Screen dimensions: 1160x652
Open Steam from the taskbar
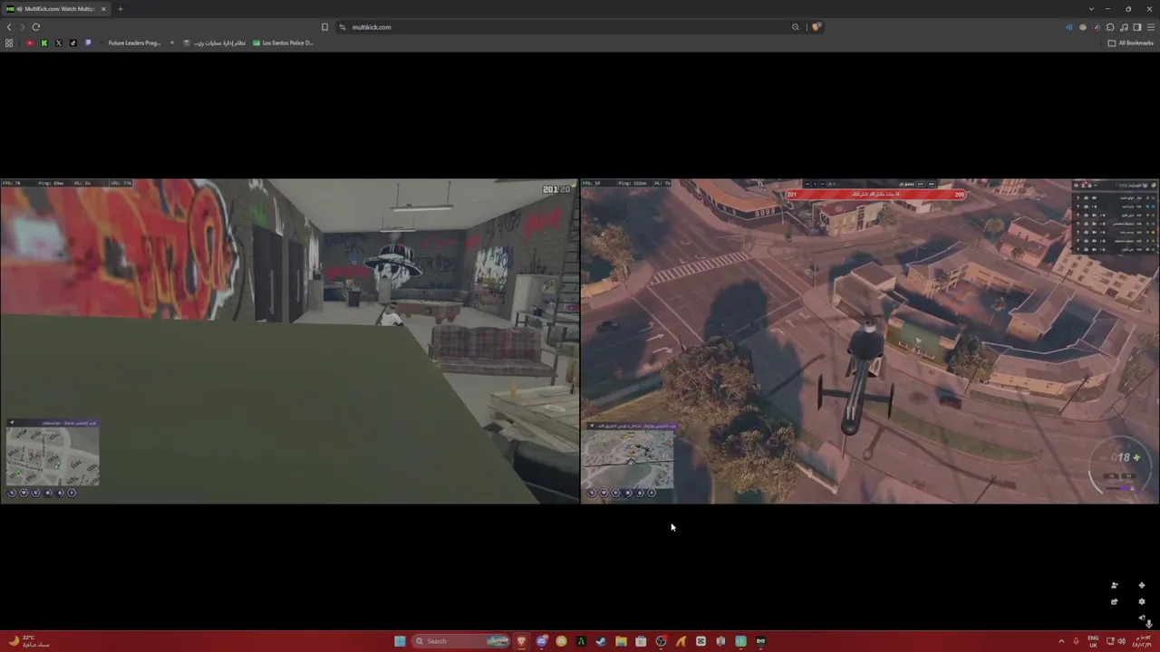click(601, 641)
